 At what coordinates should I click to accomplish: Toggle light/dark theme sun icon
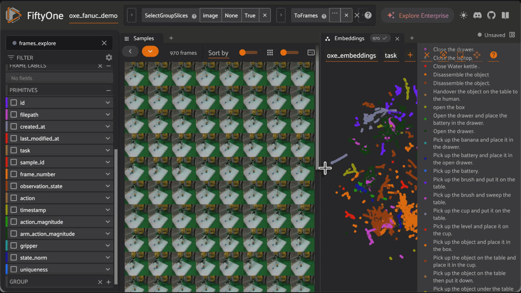(x=464, y=15)
